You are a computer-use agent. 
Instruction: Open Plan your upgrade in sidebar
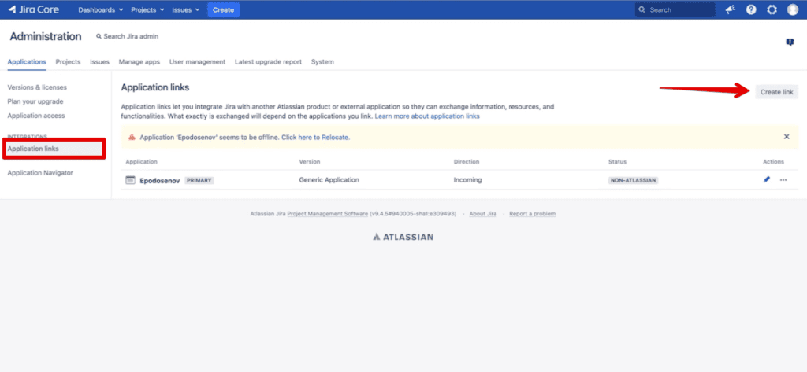(35, 101)
